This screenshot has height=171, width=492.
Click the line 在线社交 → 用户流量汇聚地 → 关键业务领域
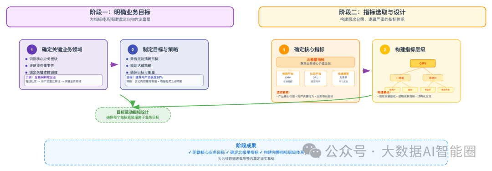click(x=53, y=81)
